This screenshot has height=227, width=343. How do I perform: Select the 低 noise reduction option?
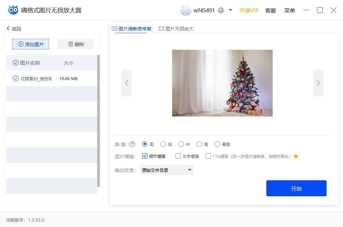163,144
